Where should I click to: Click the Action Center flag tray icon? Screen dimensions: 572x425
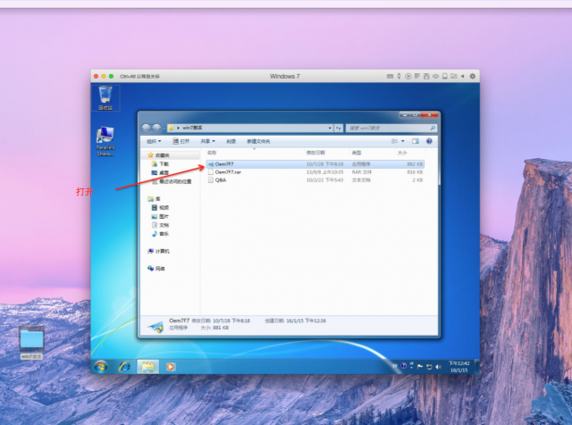pos(420,366)
